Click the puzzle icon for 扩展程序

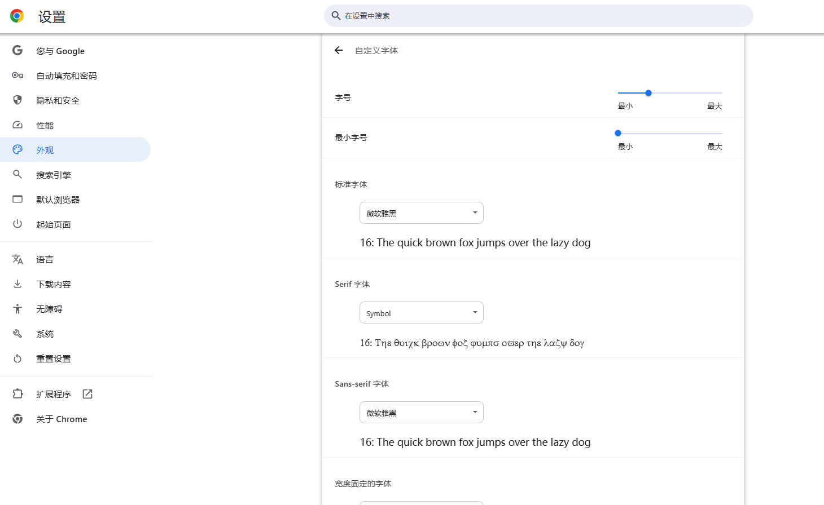coord(17,394)
